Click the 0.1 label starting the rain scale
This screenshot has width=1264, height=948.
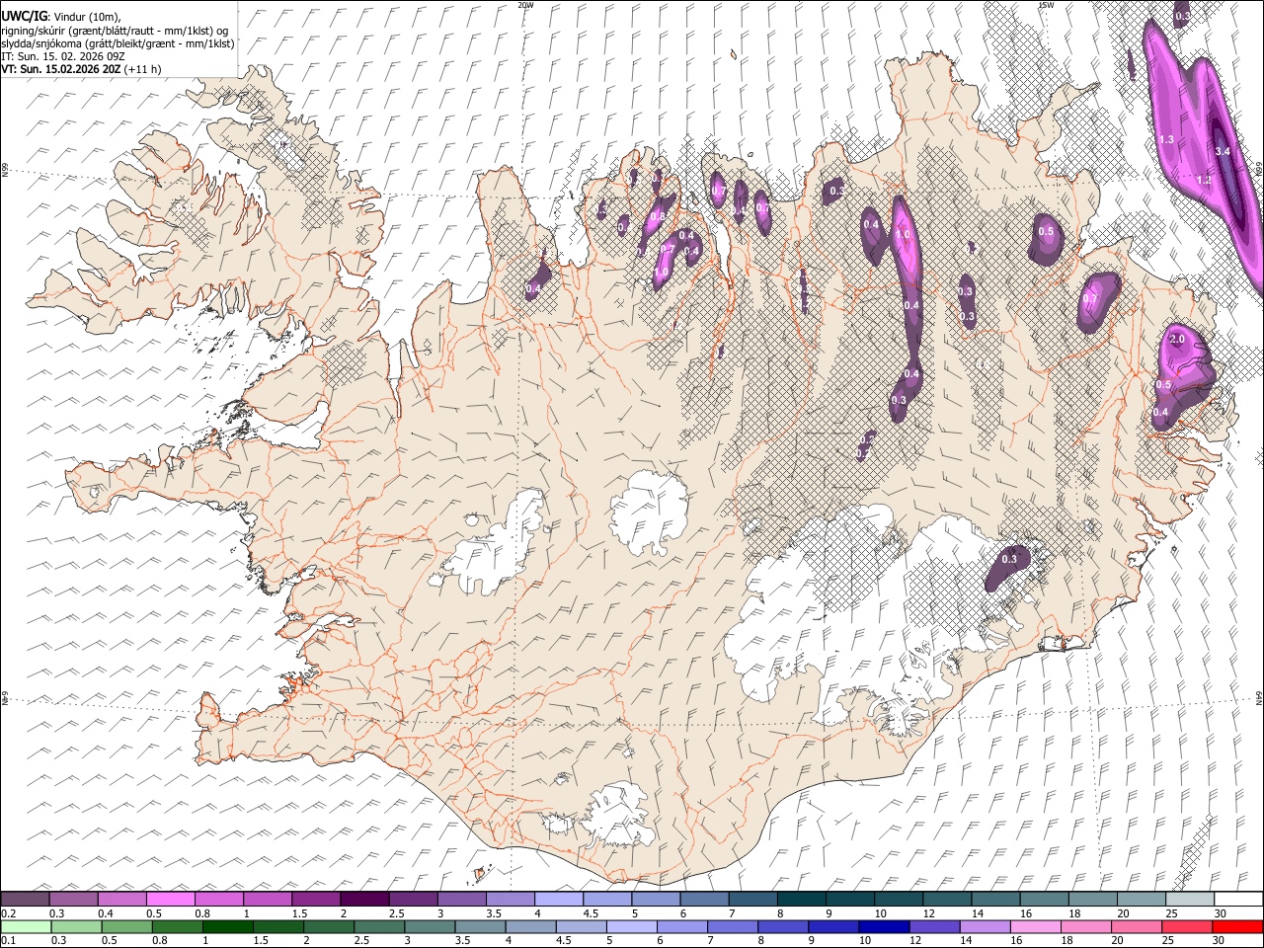pos(8,940)
